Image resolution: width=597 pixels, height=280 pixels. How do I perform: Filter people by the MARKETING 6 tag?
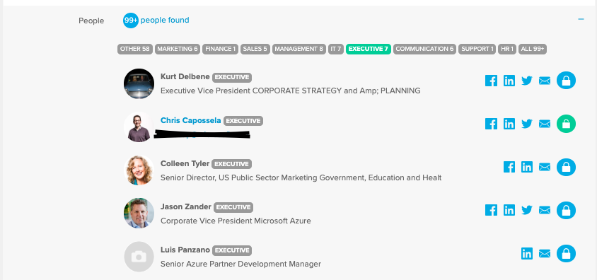(x=178, y=49)
